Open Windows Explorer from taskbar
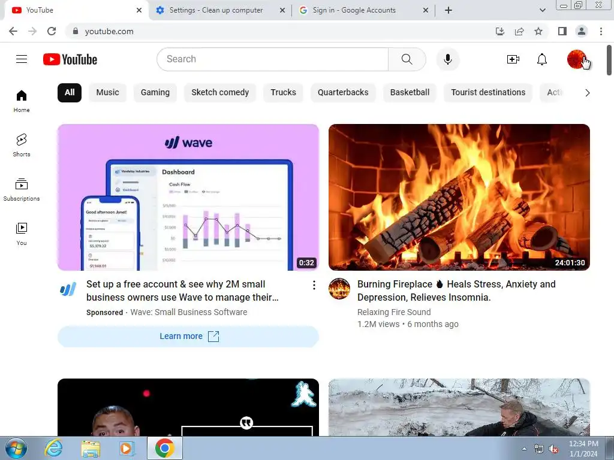This screenshot has width=614, height=460. pyautogui.click(x=91, y=448)
